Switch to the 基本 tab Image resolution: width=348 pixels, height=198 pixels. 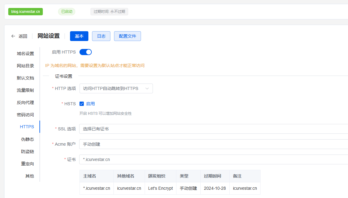pos(79,36)
